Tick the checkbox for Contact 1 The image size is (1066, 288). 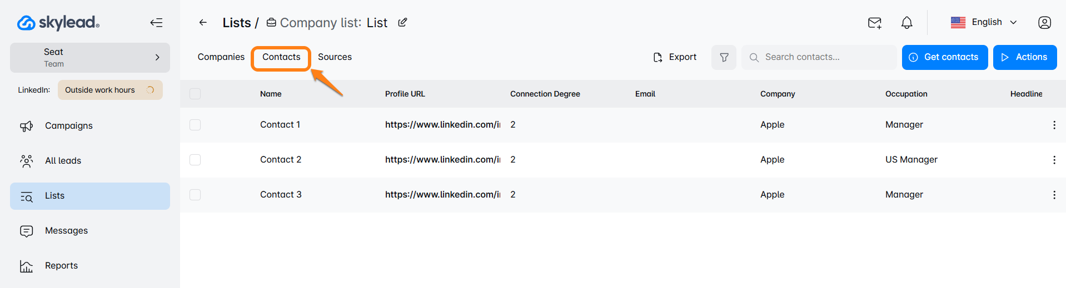point(195,125)
